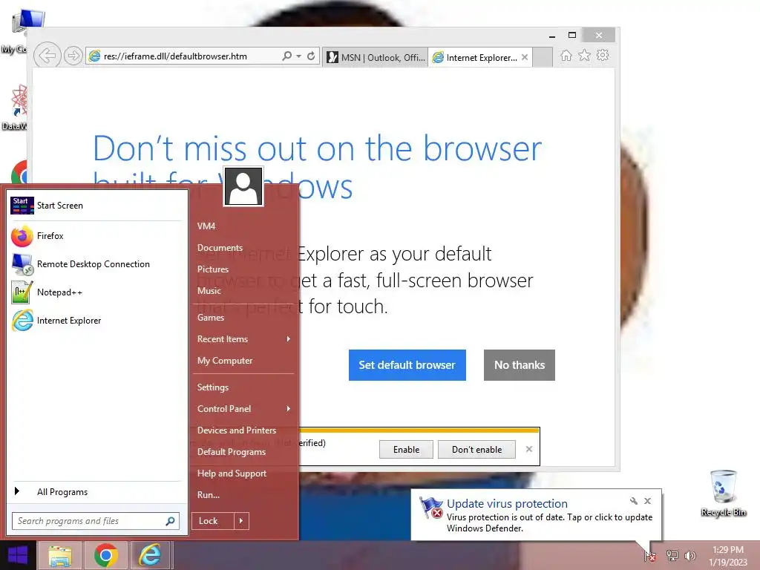Open File Explorer from the taskbar

pos(59,555)
